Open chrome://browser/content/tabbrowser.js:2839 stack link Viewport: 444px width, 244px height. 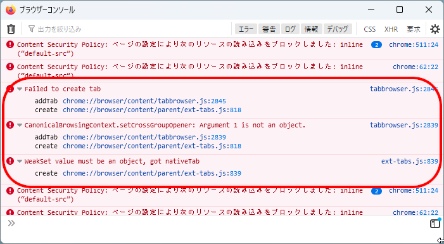pyautogui.click(x=144, y=137)
